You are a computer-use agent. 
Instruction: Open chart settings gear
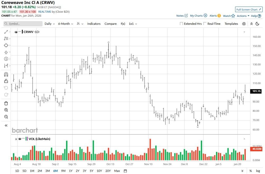point(244,24)
